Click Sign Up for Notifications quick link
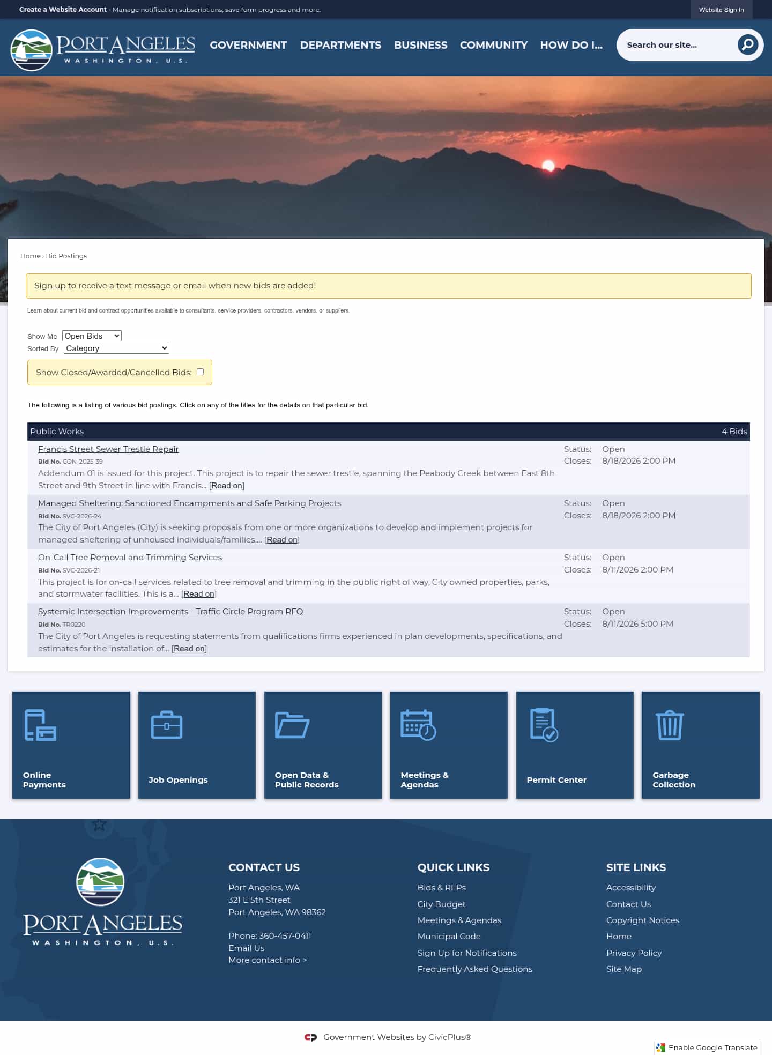 tap(467, 953)
